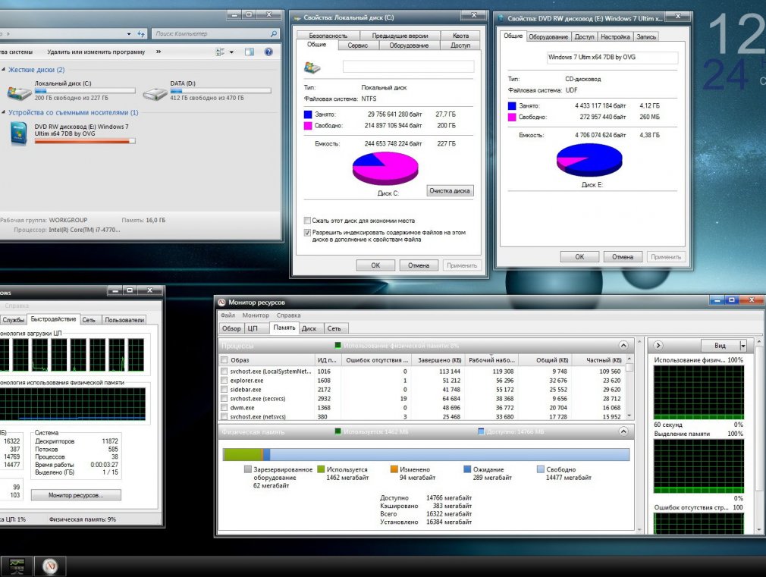766x577 pixels.
Task: Click the magenta Свободно swatch in Disk C properties
Action: (x=308, y=126)
